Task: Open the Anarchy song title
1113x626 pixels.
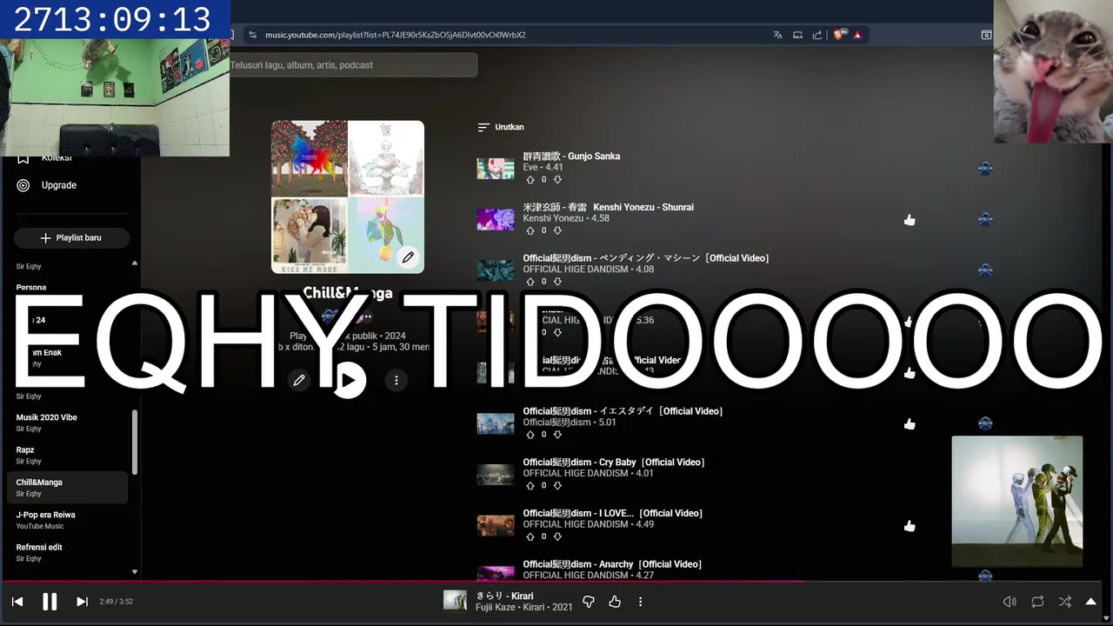Action: [x=612, y=564]
